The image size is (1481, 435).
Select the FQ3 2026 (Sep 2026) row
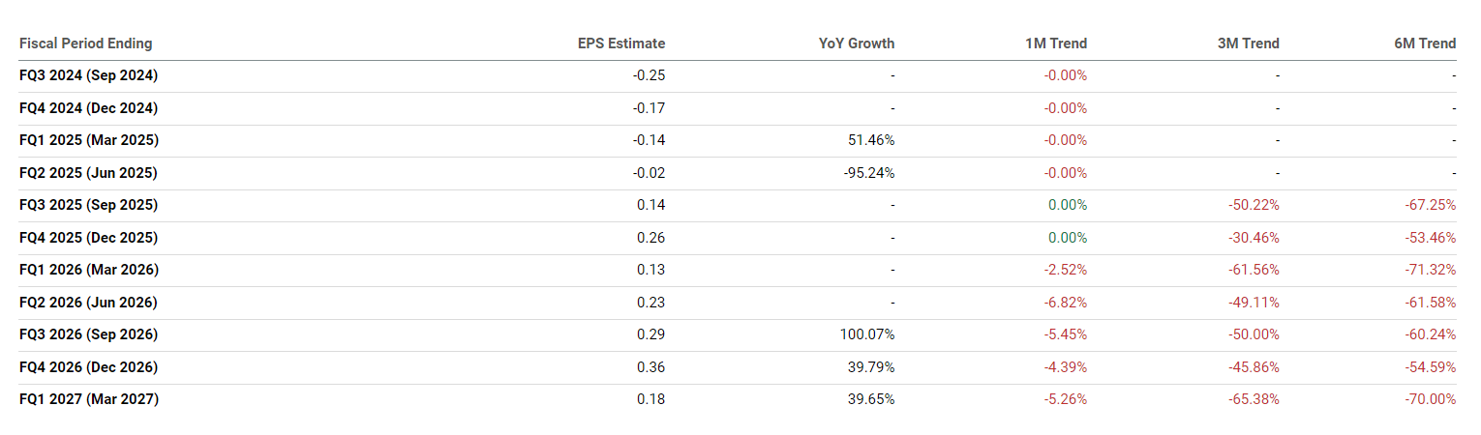click(88, 334)
